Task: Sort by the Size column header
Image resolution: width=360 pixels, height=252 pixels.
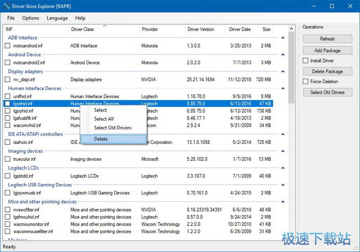Action: (263, 29)
